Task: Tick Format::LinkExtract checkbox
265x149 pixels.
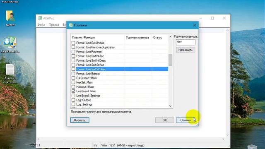Action: (x=73, y=74)
